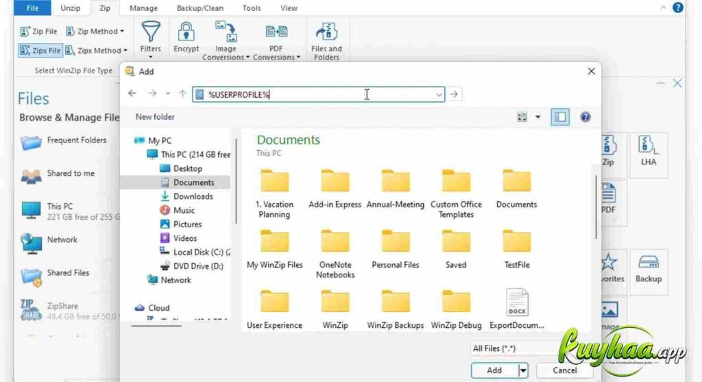This screenshot has height=382, width=702.
Task: Open ZipShare in Files pane
Action: 68,310
